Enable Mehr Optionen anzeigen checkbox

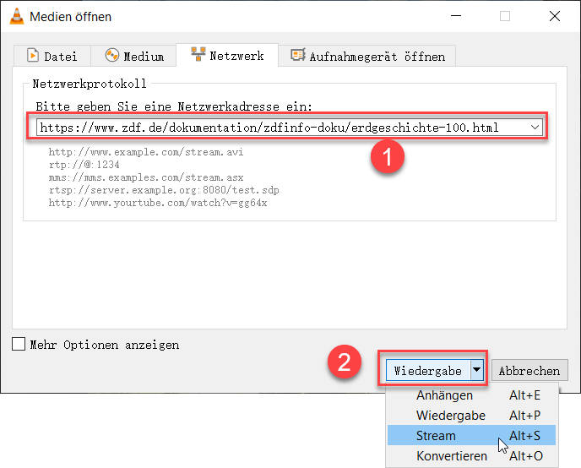point(19,344)
